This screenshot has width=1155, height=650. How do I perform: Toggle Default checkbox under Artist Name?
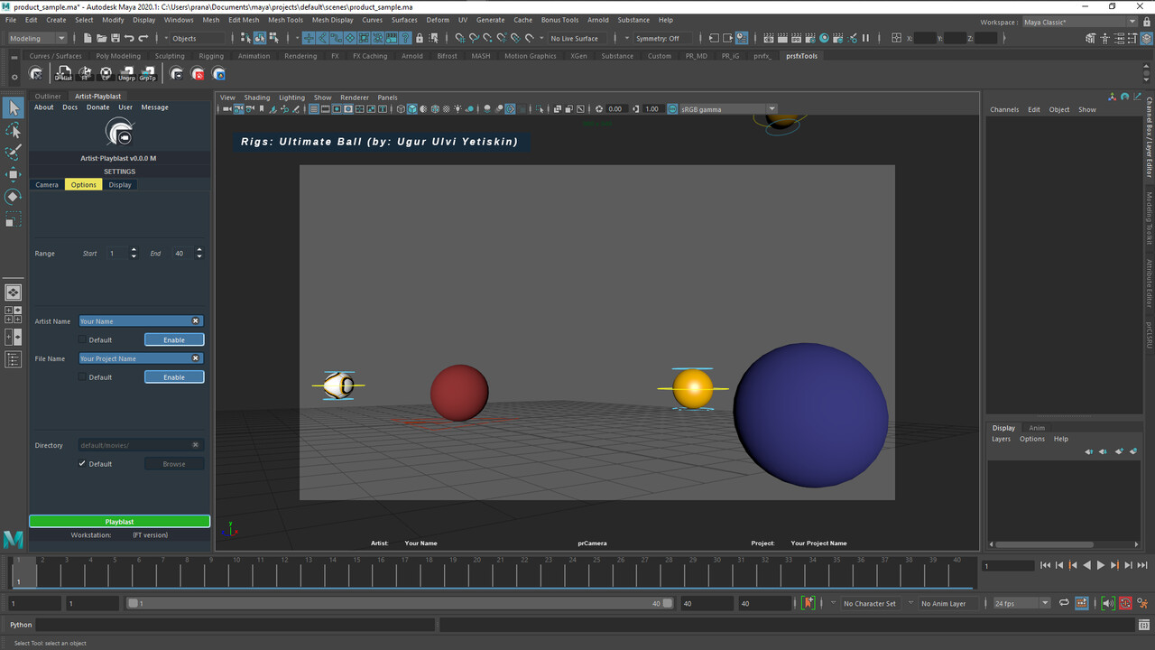82,339
